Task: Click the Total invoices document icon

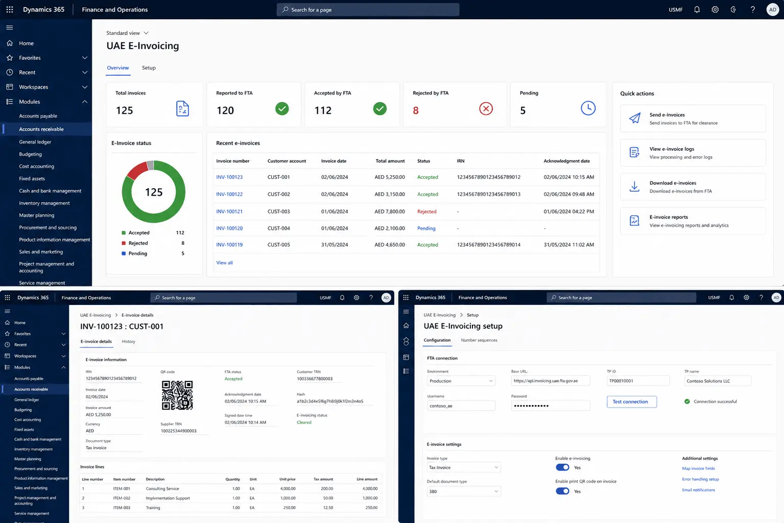Action: [182, 108]
